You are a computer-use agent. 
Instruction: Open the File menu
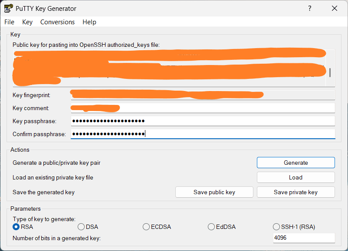pos(9,22)
